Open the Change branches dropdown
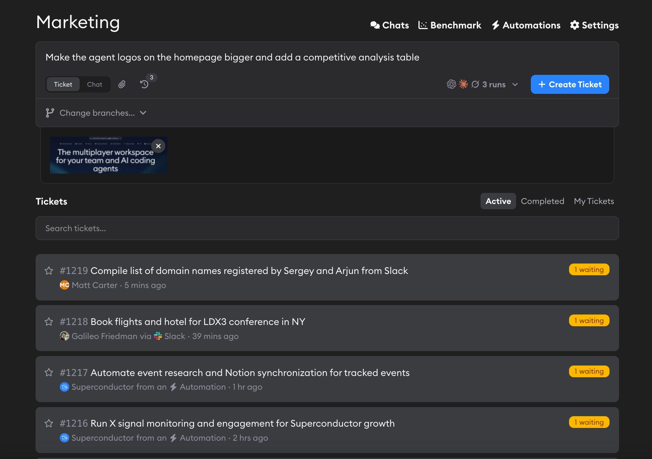Image resolution: width=652 pixels, height=459 pixels. point(97,113)
